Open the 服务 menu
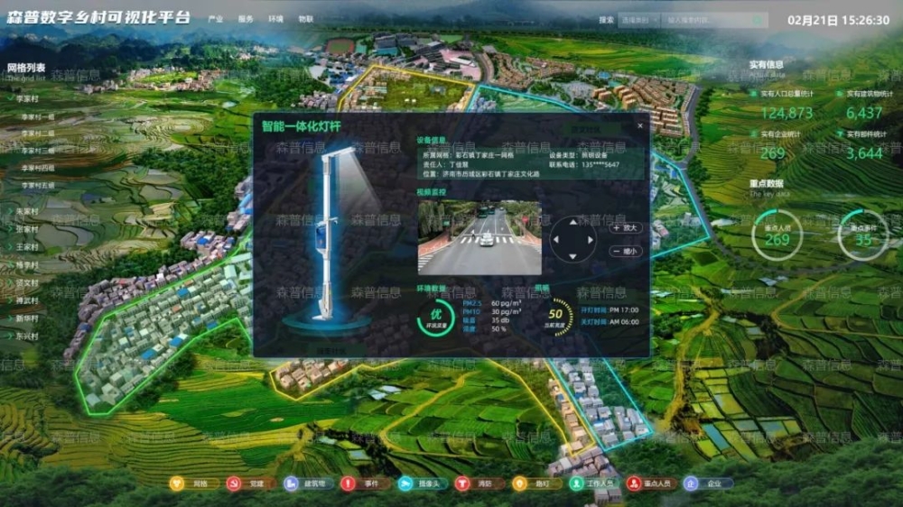Viewport: 903px width, 507px height. click(246, 19)
